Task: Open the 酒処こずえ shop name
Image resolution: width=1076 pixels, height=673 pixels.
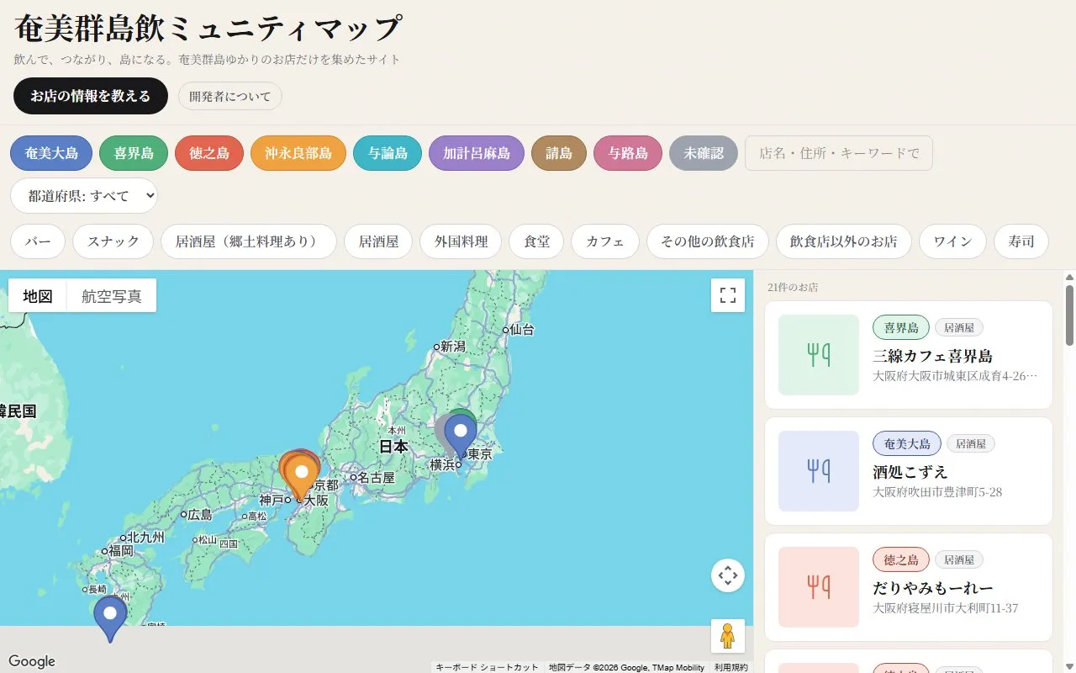Action: 910,471
